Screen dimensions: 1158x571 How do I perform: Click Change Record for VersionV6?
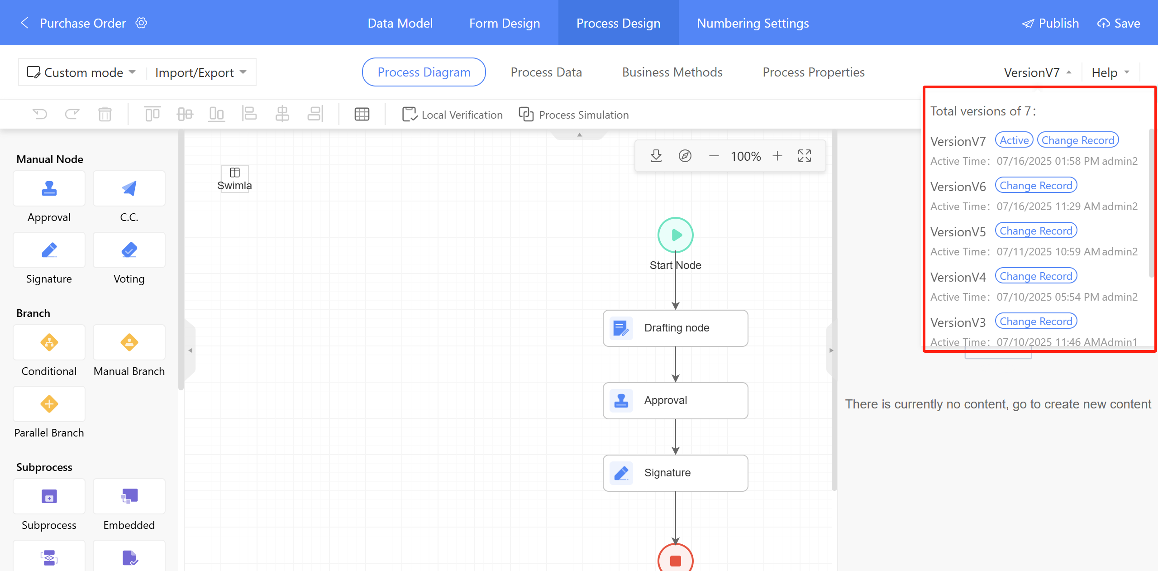click(x=1035, y=186)
